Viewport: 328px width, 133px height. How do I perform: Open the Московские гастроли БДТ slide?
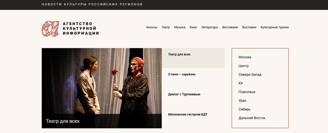point(193,118)
